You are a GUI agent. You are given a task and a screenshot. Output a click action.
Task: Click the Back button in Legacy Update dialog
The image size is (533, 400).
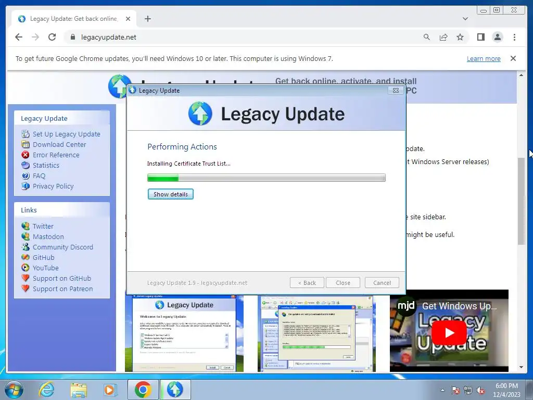coord(307,283)
